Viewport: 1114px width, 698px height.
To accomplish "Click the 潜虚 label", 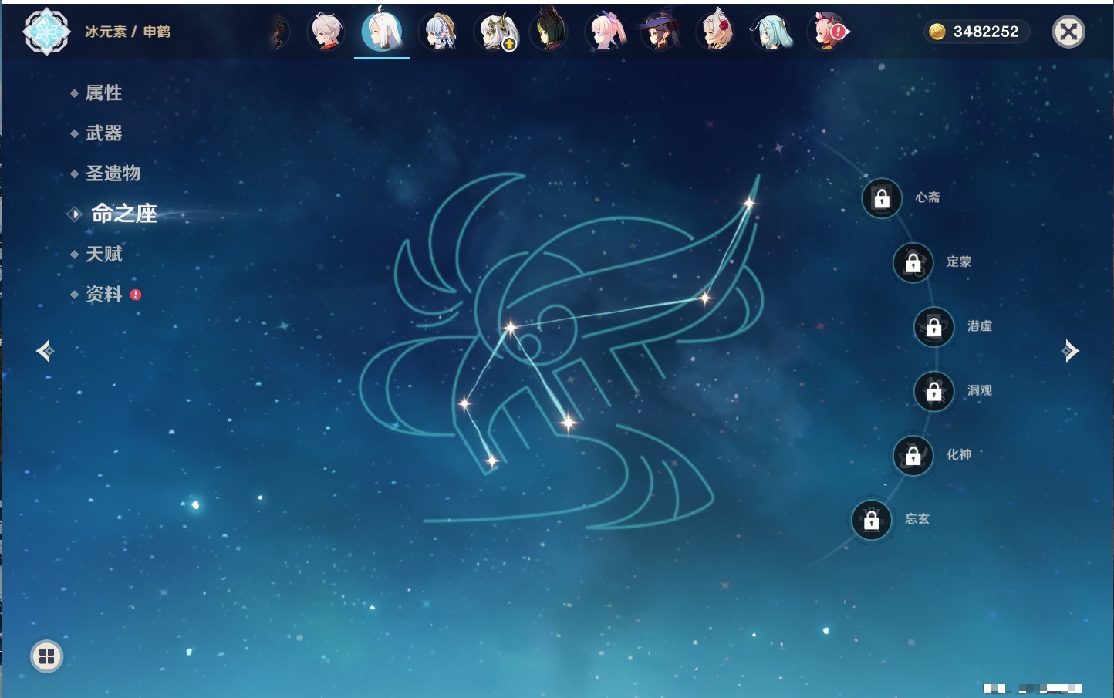I will (x=980, y=325).
